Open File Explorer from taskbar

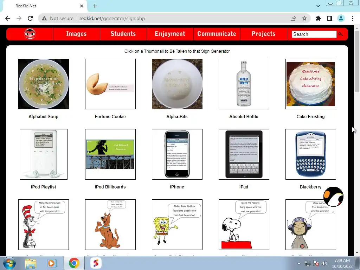pyautogui.click(x=31, y=263)
